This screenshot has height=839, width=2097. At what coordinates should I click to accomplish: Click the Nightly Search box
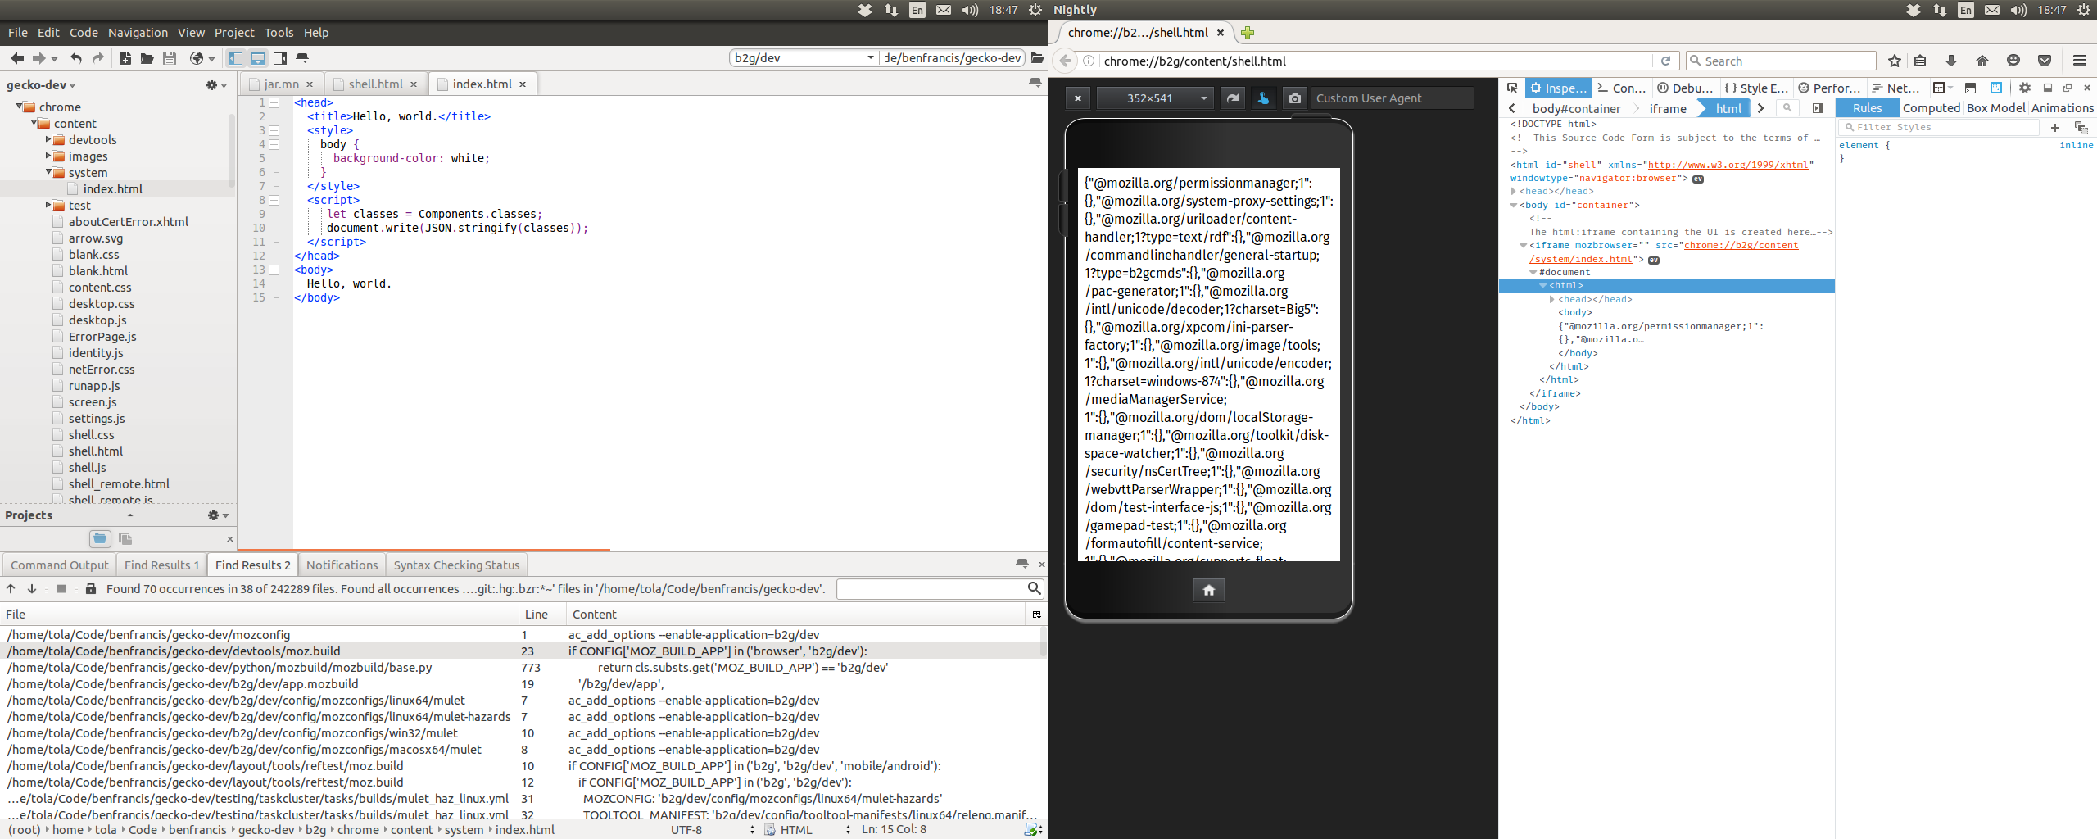(1781, 61)
